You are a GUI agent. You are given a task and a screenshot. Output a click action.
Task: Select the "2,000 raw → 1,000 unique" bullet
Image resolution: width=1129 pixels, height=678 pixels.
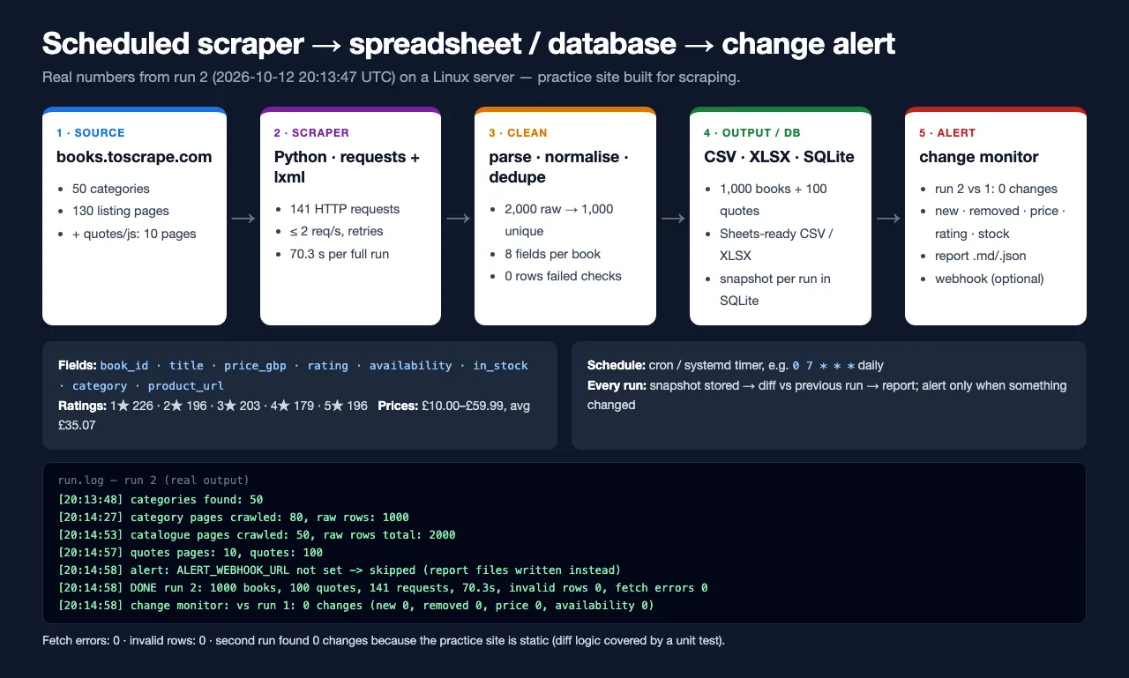point(559,220)
